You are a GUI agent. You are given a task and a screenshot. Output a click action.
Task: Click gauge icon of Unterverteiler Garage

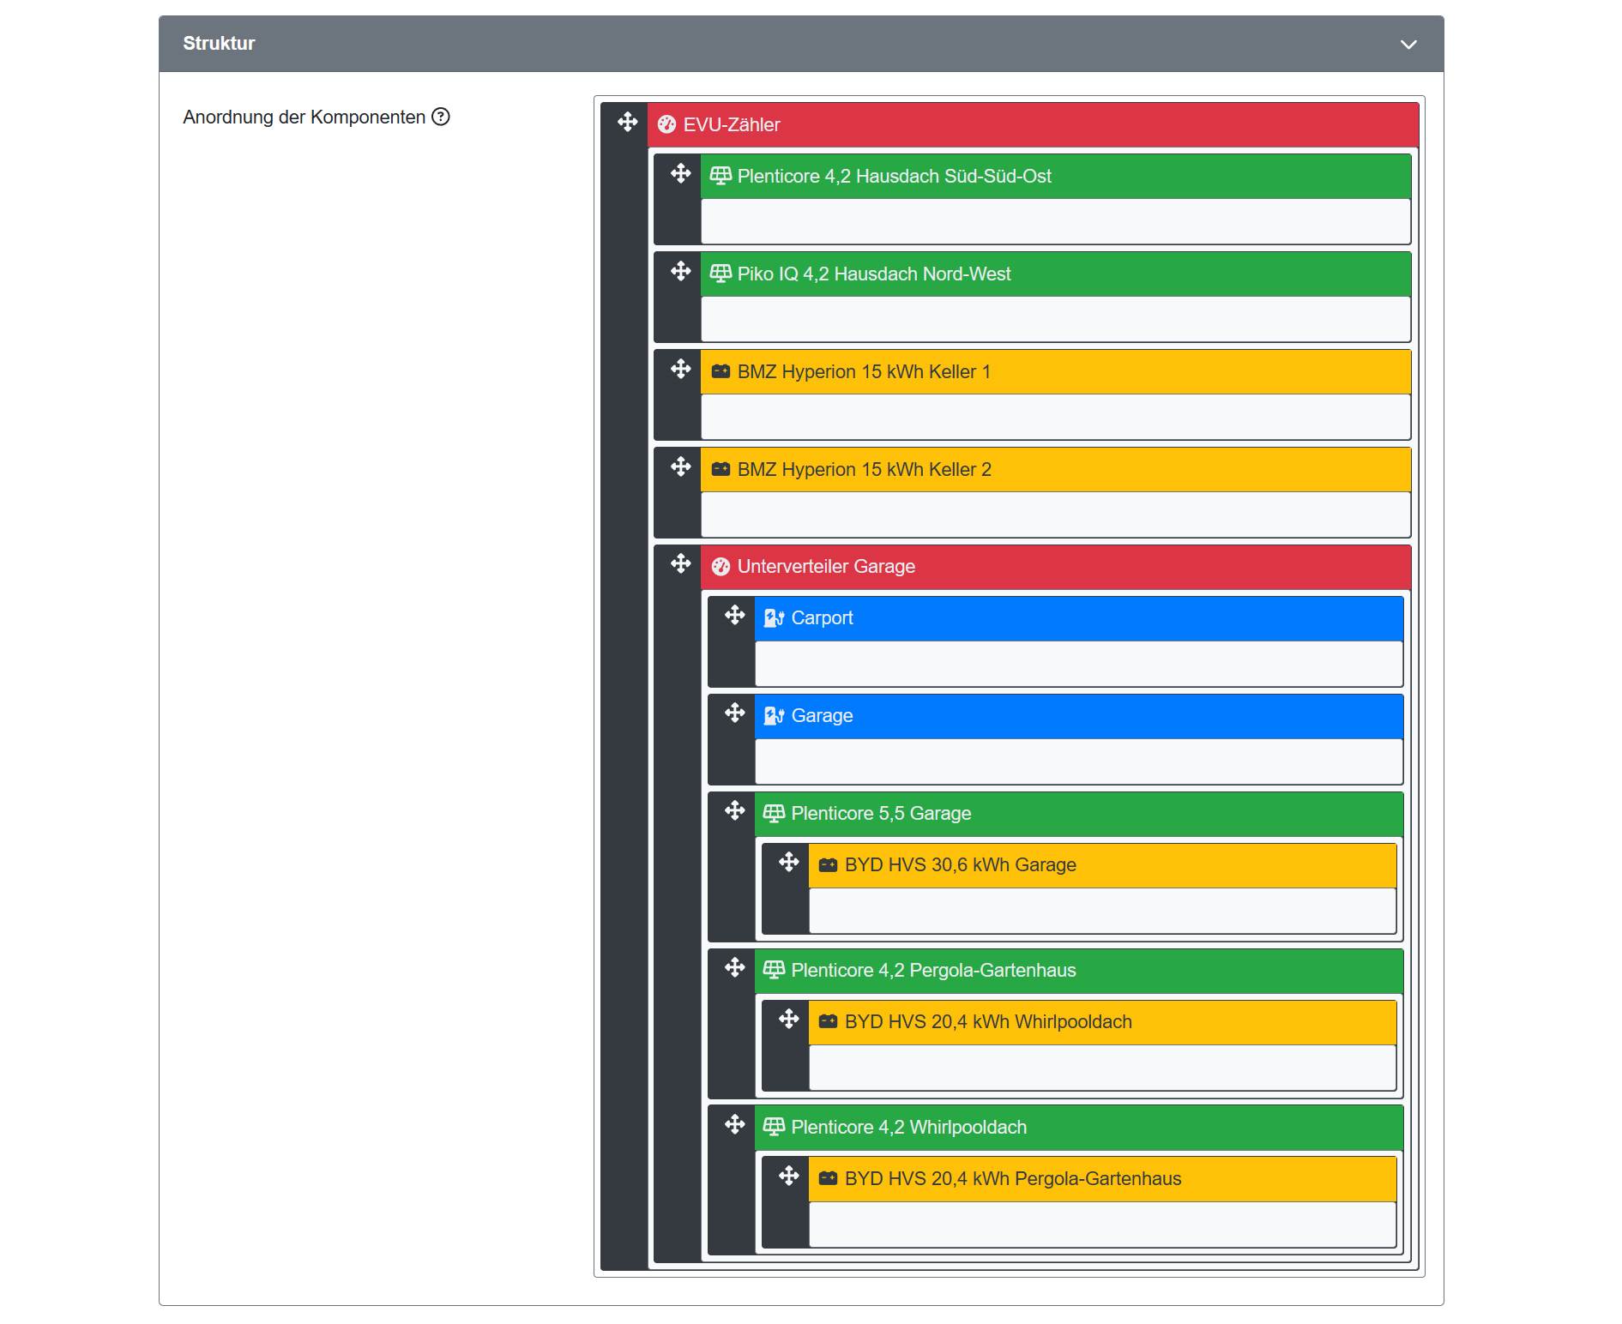click(x=721, y=567)
